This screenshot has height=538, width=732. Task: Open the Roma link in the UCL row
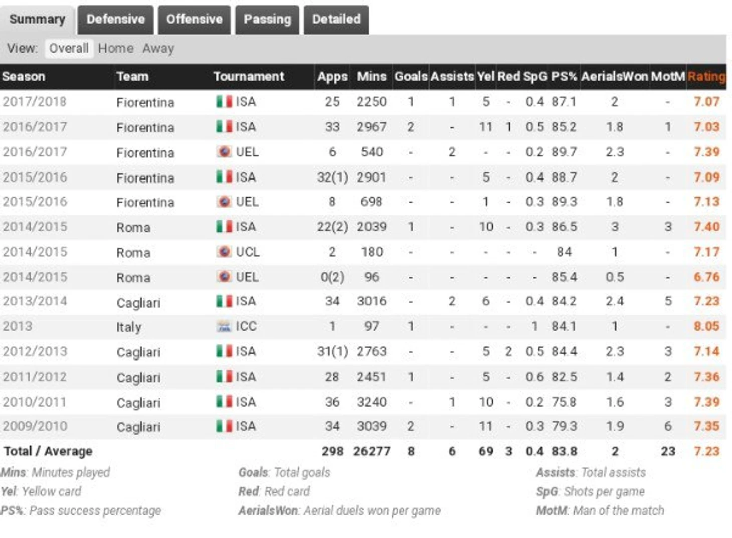pos(133,252)
